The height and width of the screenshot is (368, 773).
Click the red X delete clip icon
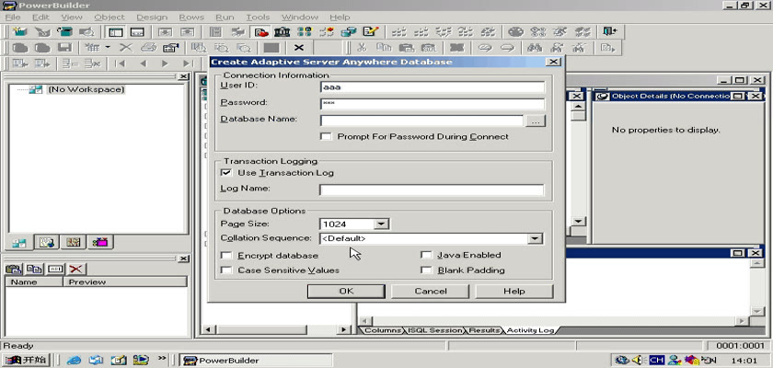[x=75, y=269]
